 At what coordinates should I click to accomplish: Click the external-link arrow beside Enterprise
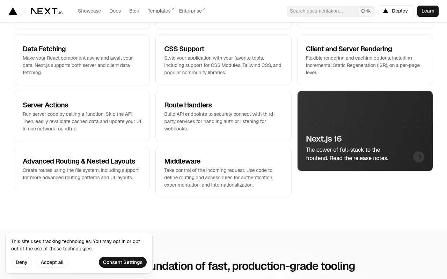pos(204,9)
